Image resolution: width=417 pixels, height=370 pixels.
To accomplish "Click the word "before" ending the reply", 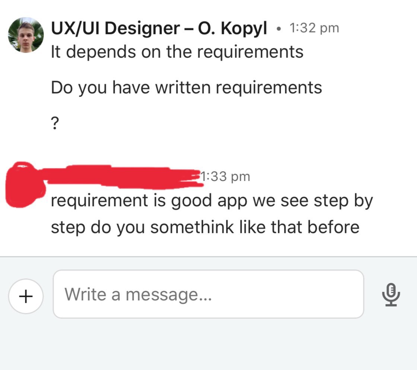I will click(336, 227).
